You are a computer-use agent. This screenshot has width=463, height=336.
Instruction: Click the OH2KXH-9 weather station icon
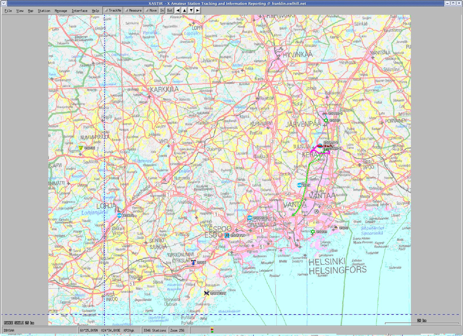[250, 218]
